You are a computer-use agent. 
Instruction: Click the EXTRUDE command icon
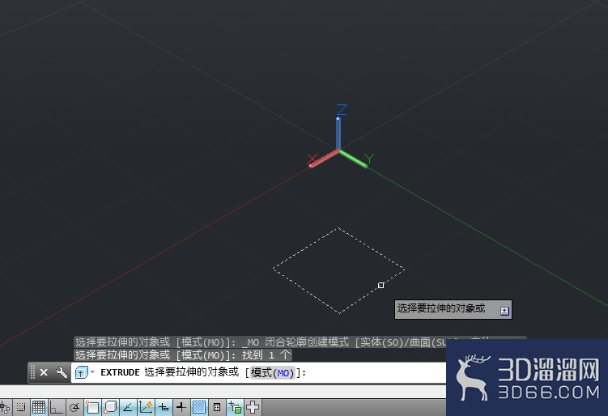click(x=81, y=372)
